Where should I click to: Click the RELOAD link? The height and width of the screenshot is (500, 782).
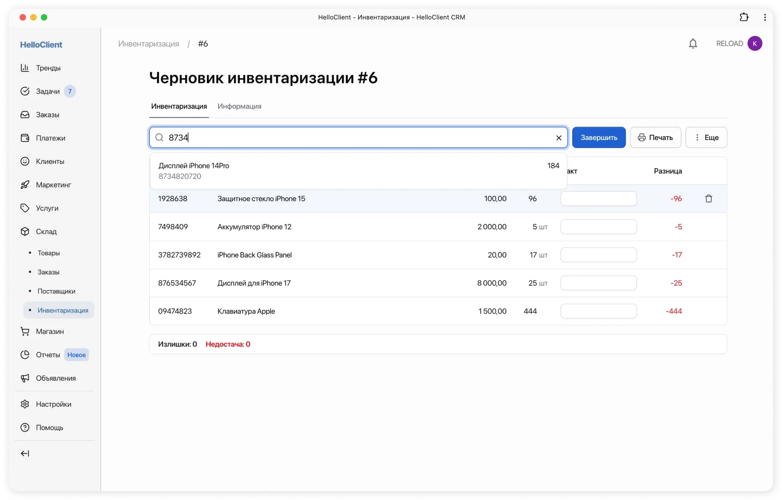coord(729,43)
